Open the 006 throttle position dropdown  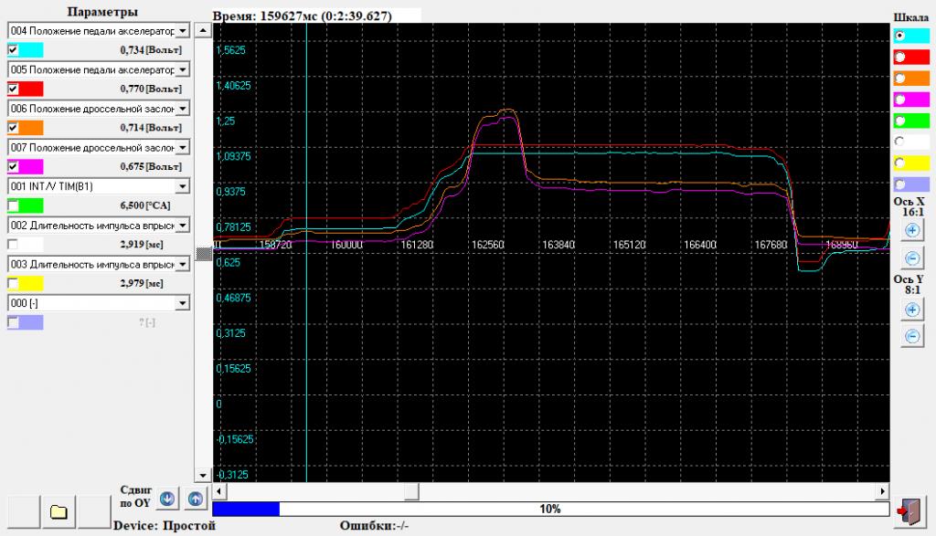pyautogui.click(x=183, y=109)
